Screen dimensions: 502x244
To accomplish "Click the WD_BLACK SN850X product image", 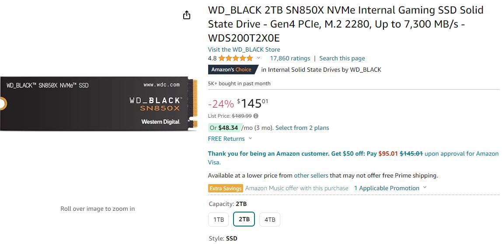I will click(99, 104).
